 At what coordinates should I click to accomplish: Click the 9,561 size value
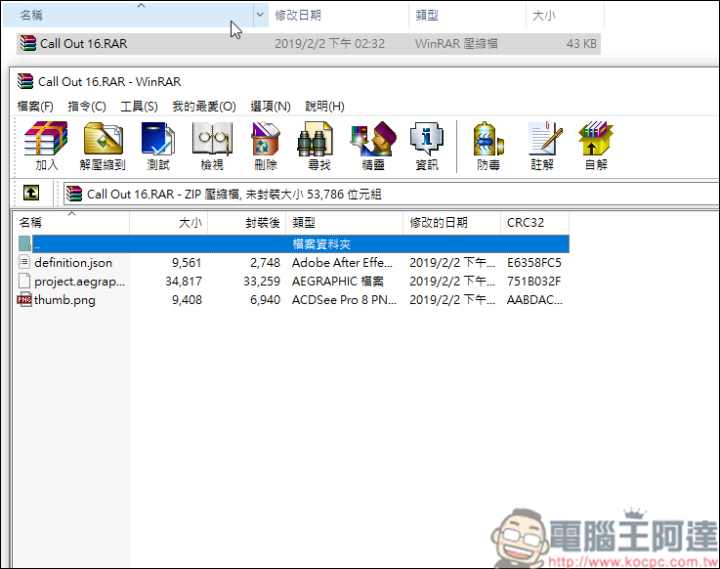[187, 262]
